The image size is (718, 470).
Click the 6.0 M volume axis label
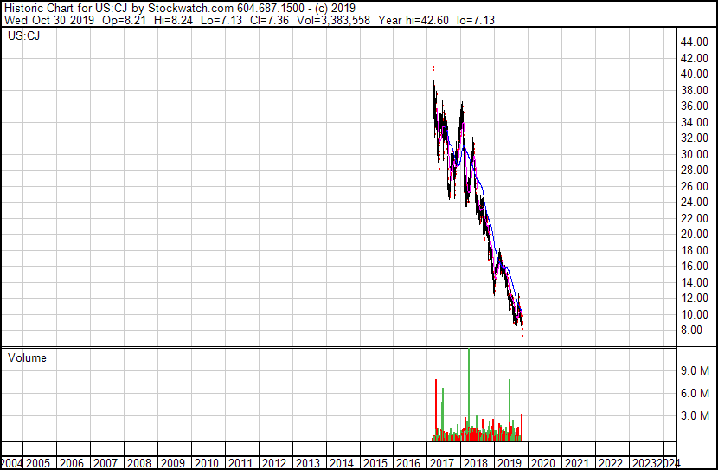(695, 393)
